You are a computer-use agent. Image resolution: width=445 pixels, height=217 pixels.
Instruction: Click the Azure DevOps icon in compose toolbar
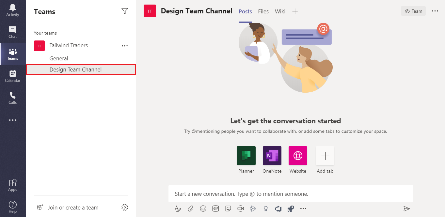[x=278, y=209]
